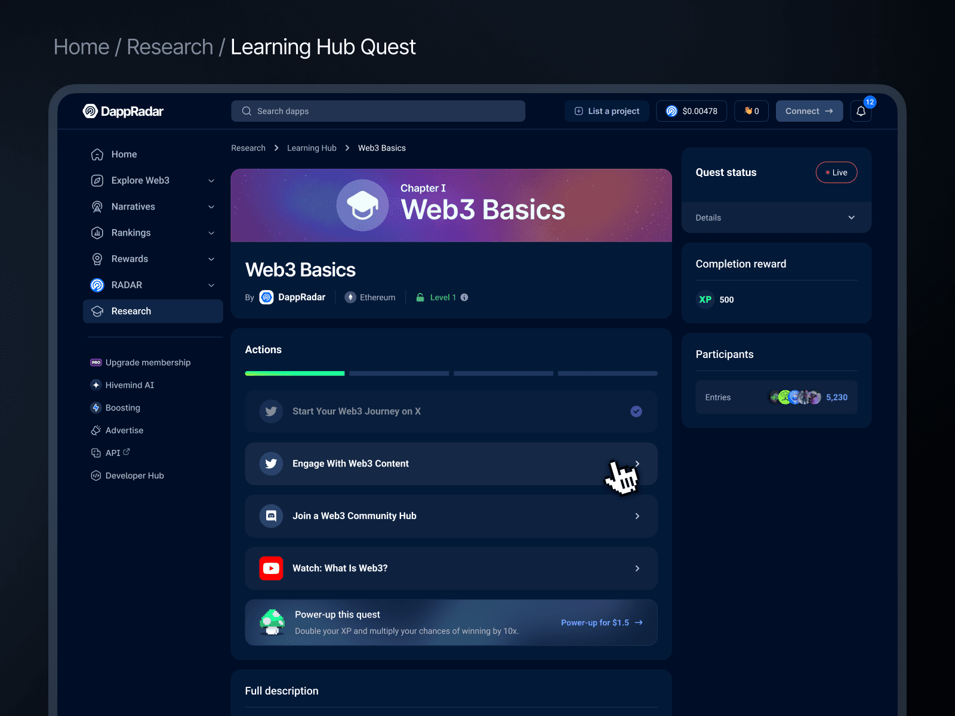This screenshot has height=716, width=955.
Task: Click the DappRadar author name
Action: click(x=302, y=297)
